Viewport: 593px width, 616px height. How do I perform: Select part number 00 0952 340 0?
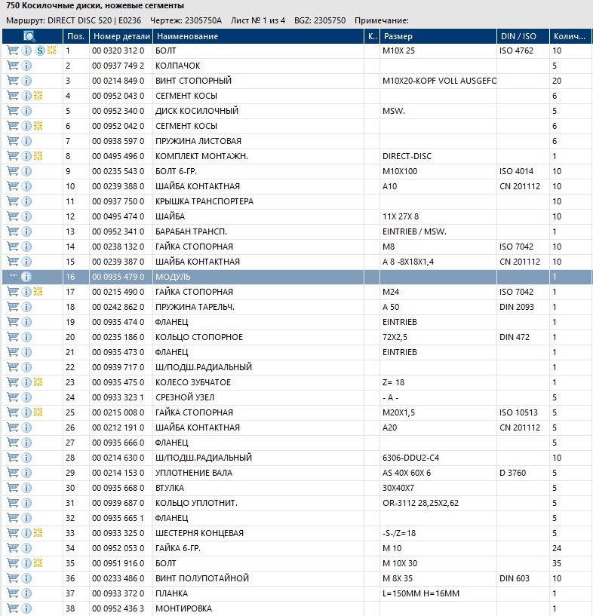[x=118, y=111]
